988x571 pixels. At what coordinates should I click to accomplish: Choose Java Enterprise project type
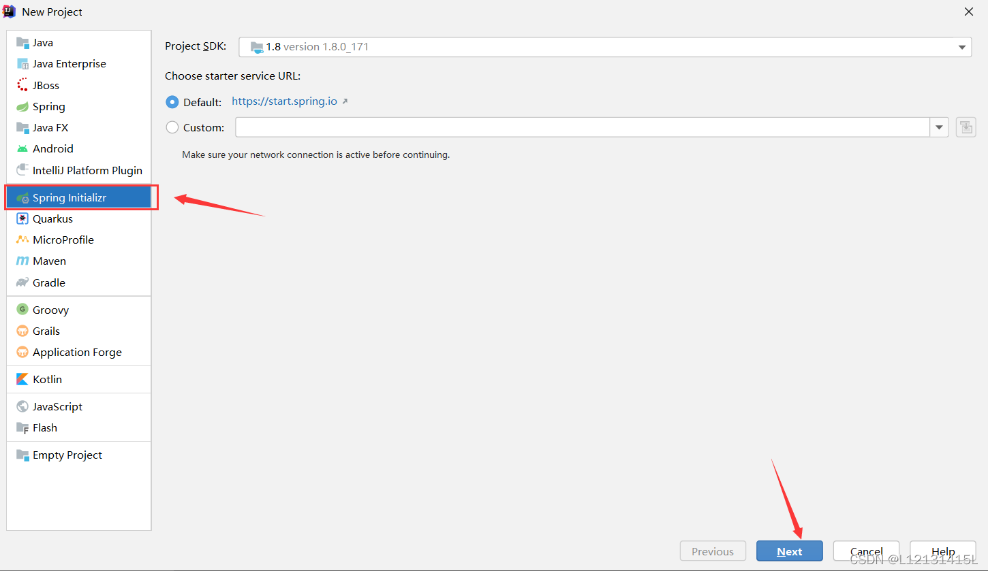(x=79, y=63)
